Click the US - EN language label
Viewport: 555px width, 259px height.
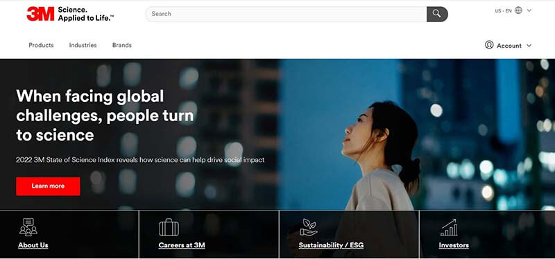click(x=503, y=11)
